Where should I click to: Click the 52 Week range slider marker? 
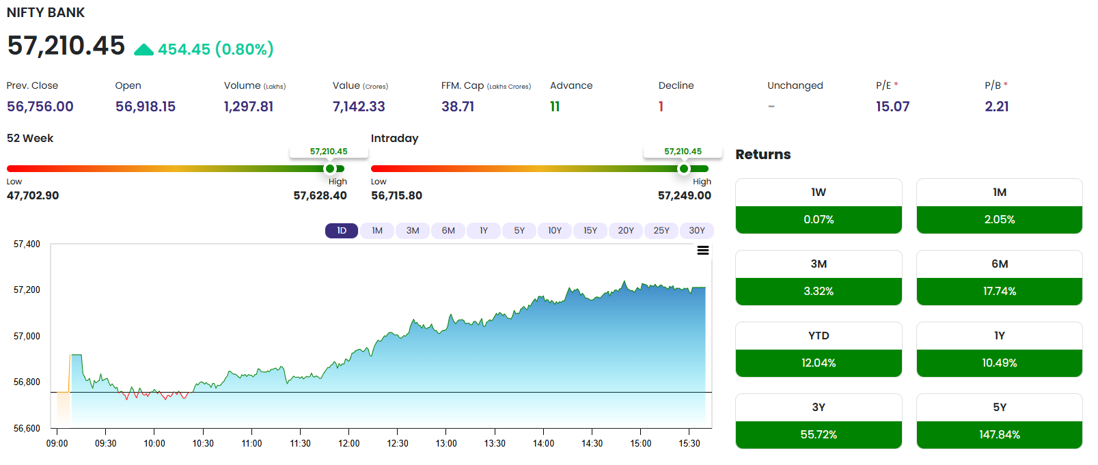[330, 169]
